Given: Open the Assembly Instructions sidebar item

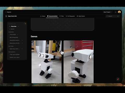Looking at the screenshot, I should click(15, 40).
